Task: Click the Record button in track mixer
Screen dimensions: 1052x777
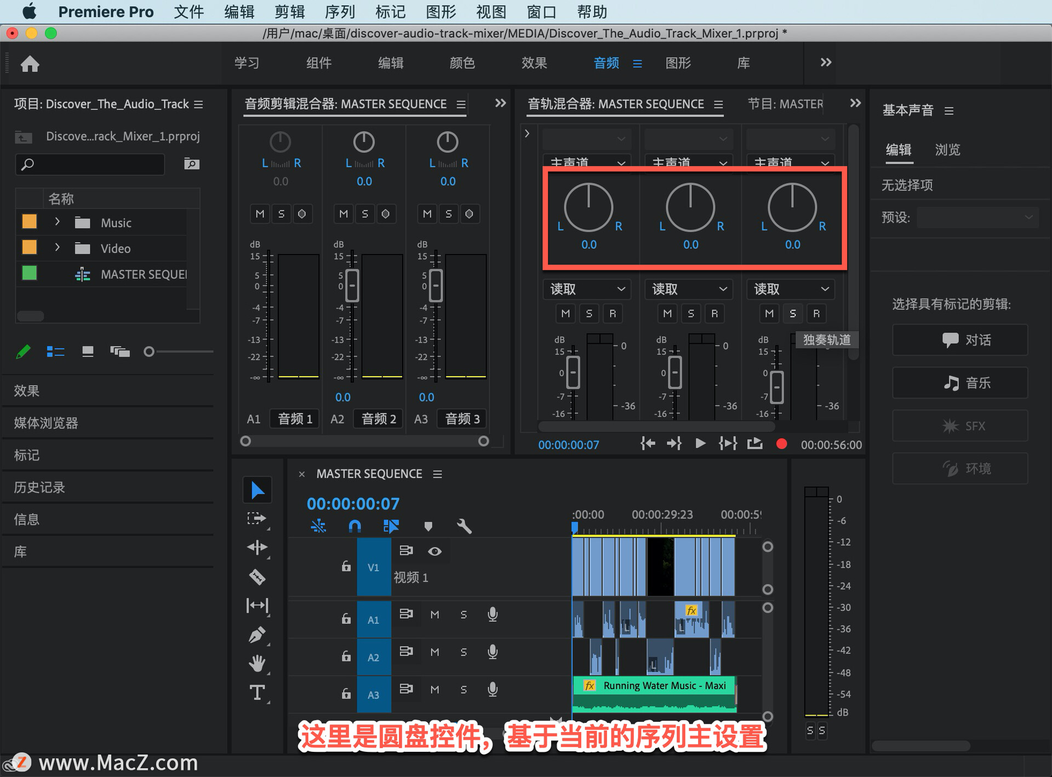Action: point(781,444)
